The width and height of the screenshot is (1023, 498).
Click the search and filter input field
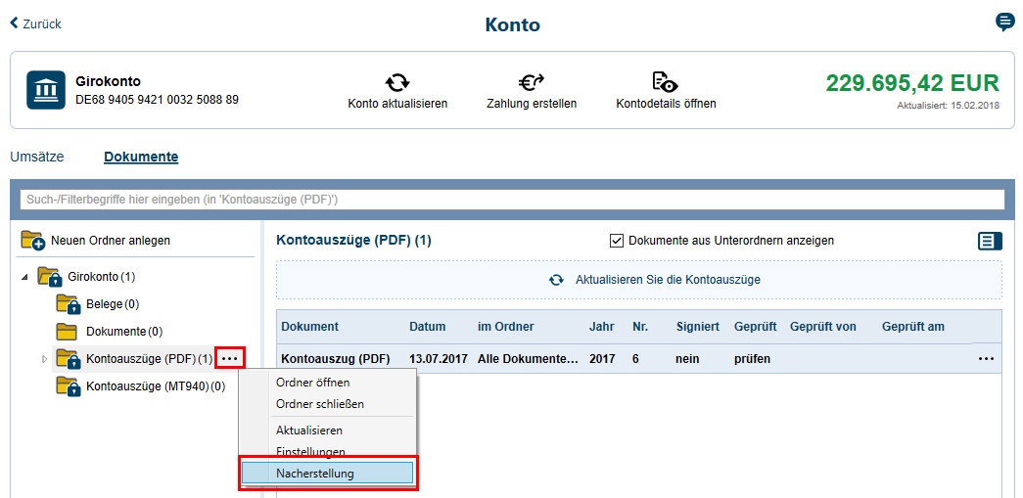pos(511,200)
